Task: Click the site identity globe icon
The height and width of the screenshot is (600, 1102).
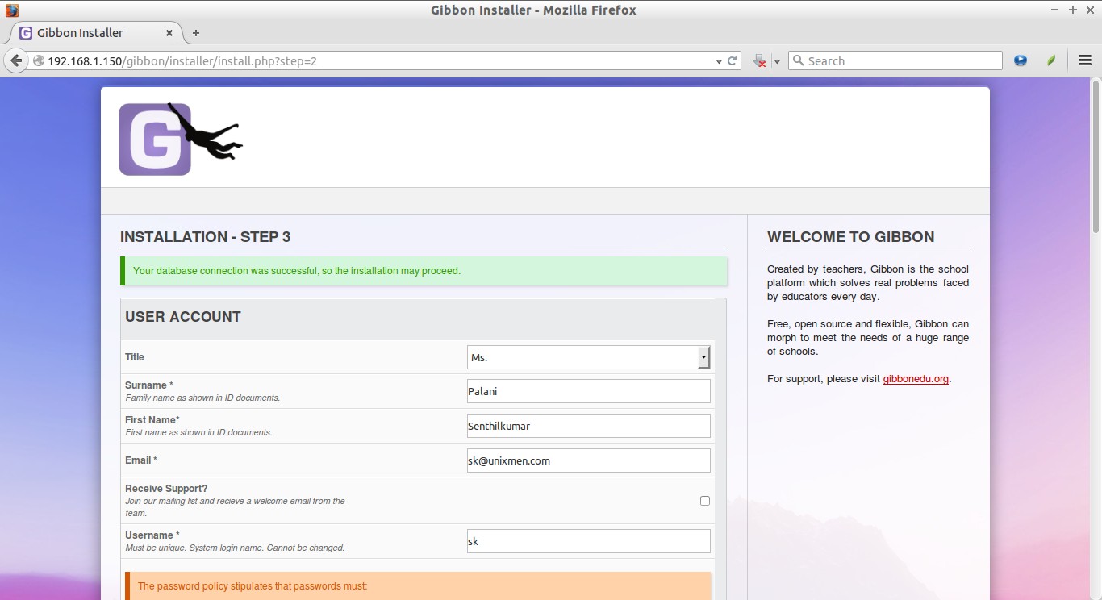Action: pos(38,60)
